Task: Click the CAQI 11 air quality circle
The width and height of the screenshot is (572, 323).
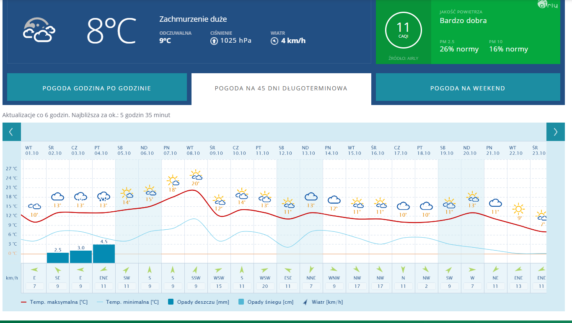Action: click(403, 31)
